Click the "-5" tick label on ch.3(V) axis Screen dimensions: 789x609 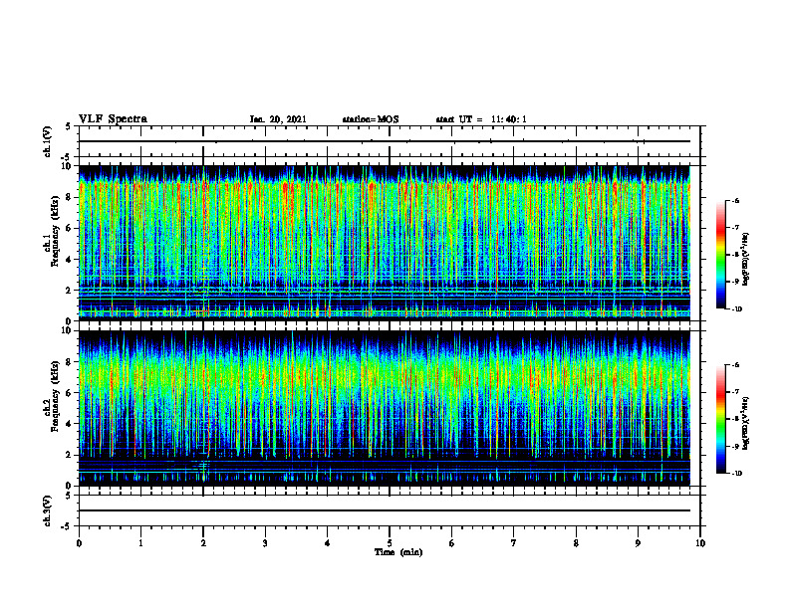(67, 526)
